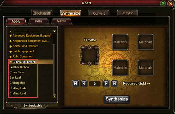Image resolution: width=175 pixels, height=114 pixels.
Task: Click the list scroll-up arrow icon
Action: point(54,32)
